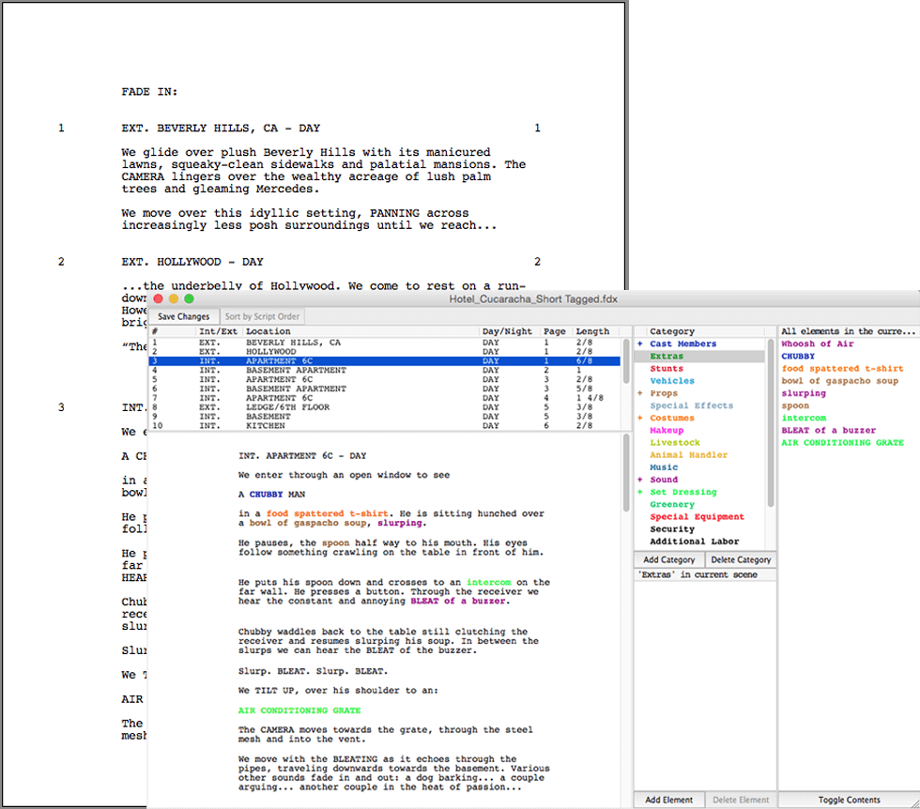This screenshot has height=809, width=920.
Task: Select AIR CONDITIONING GRATE in elements list
Action: (843, 442)
